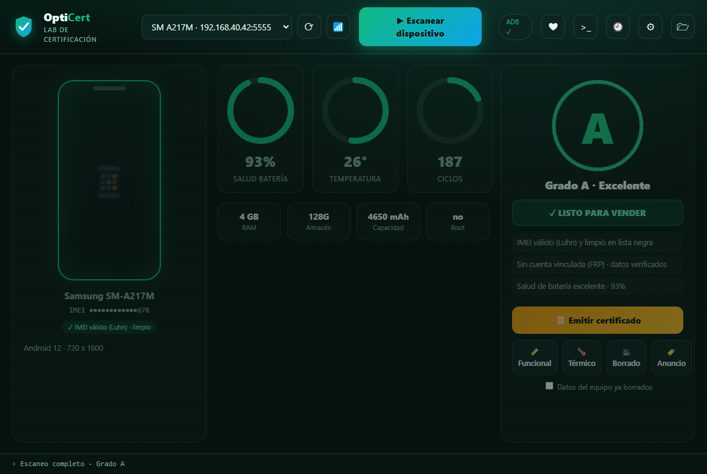Click 'Sin cuenta vinculada (FRP)' row
The height and width of the screenshot is (474, 707).
click(x=598, y=265)
